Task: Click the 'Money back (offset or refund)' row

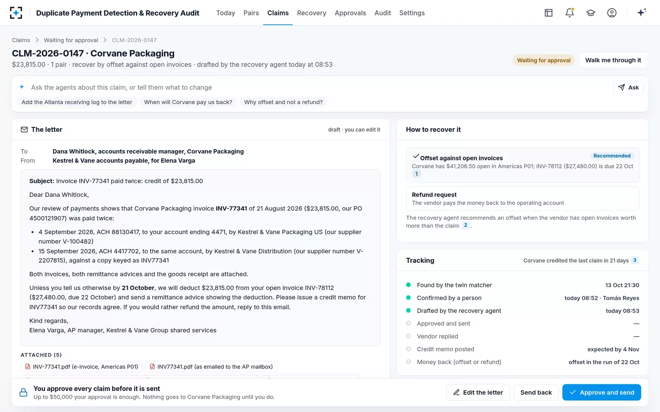Action: pyautogui.click(x=522, y=362)
